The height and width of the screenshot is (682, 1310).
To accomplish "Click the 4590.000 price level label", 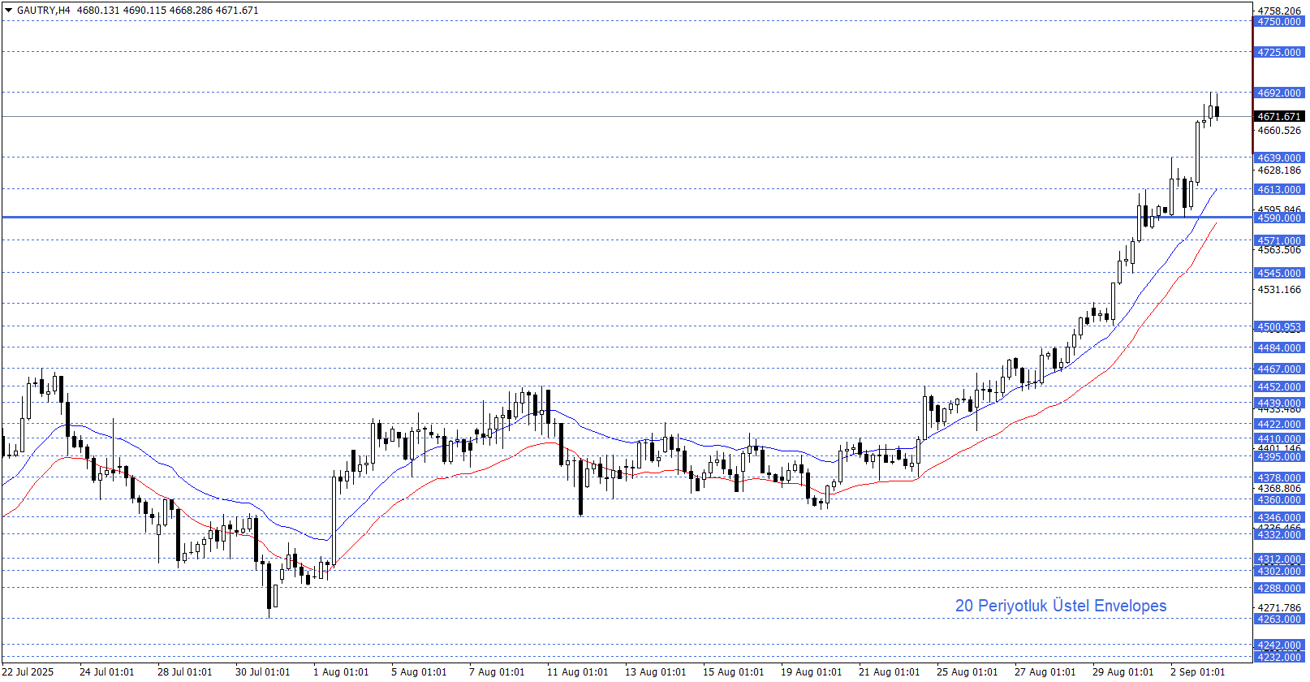I will click(1279, 218).
